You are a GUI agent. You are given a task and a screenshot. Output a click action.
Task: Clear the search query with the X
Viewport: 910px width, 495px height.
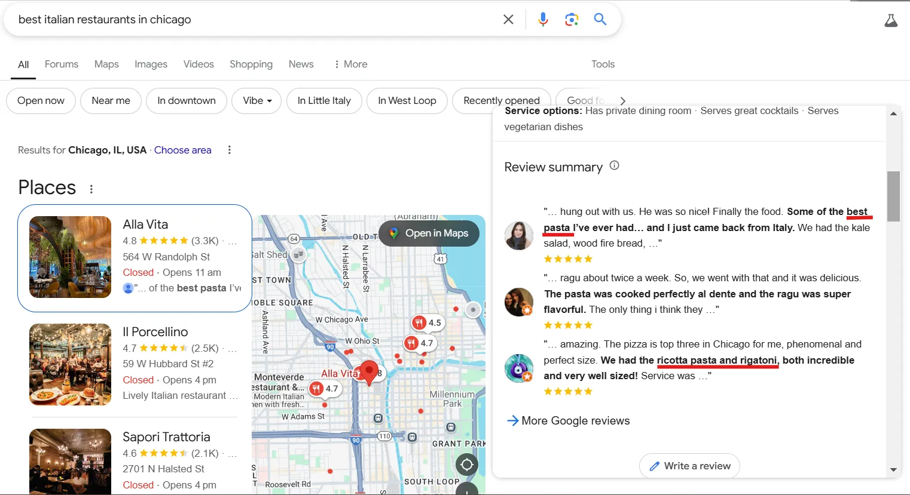[x=508, y=19]
